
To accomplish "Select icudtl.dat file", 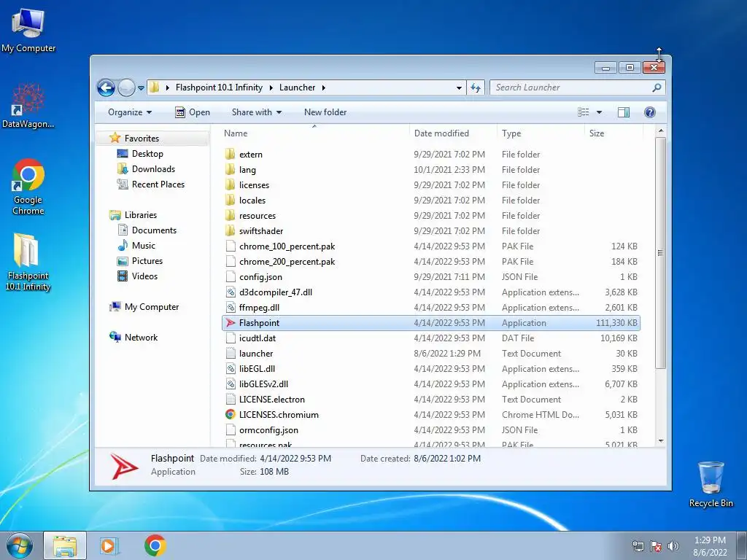I will point(258,338).
